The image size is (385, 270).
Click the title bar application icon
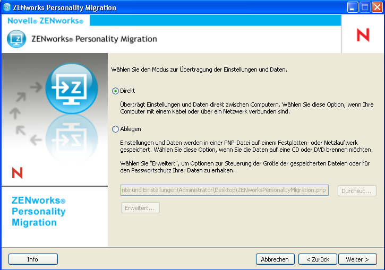7,7
